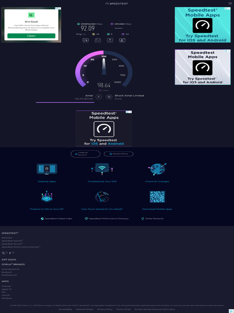Screen dimensions: 234x313
Task: Click Create an Account button
Action: (86, 154)
